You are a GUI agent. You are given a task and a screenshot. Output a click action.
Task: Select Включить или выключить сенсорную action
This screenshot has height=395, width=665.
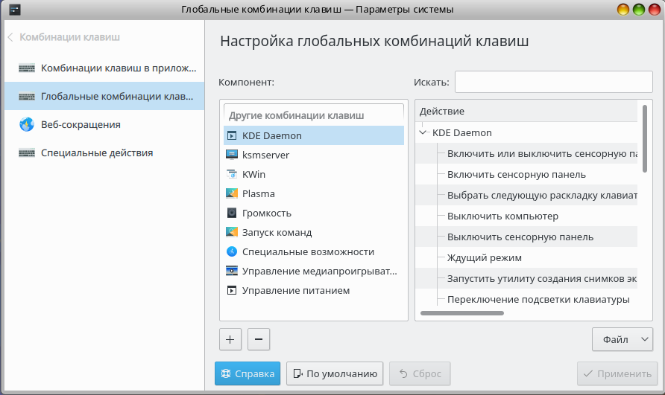click(x=526, y=153)
